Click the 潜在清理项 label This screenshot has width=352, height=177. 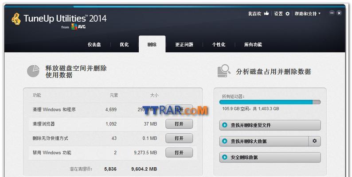tap(81, 169)
